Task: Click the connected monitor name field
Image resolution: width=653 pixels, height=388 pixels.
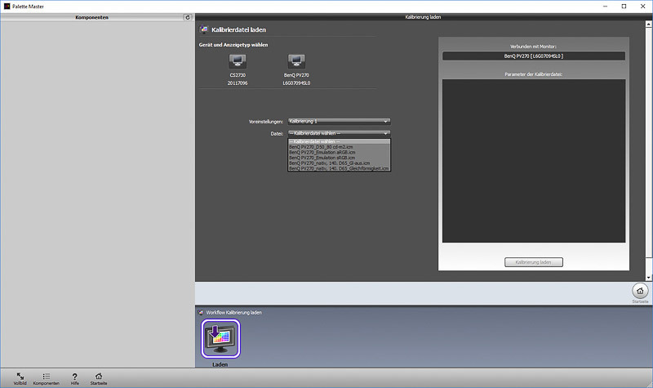Action: tap(534, 56)
